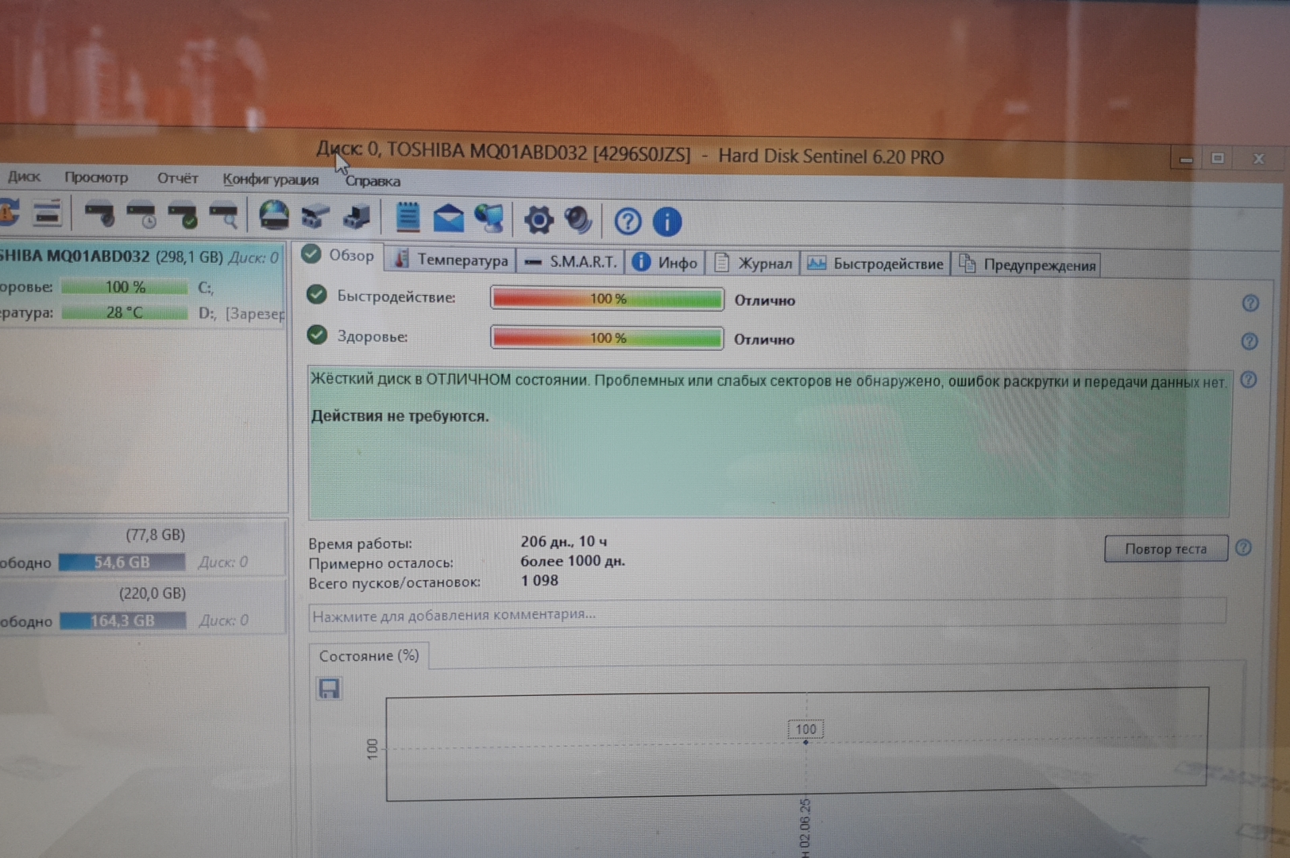Click the refresh disks toolbar icon
The width and height of the screenshot is (1290, 858).
tap(8, 213)
